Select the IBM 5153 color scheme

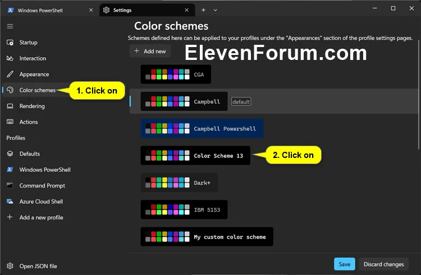tap(184, 209)
